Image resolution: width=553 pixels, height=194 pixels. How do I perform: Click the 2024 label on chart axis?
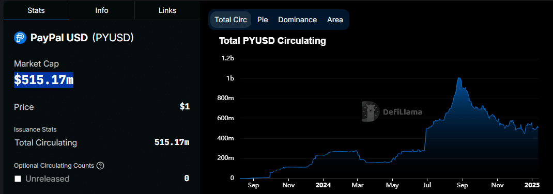tap(324, 185)
